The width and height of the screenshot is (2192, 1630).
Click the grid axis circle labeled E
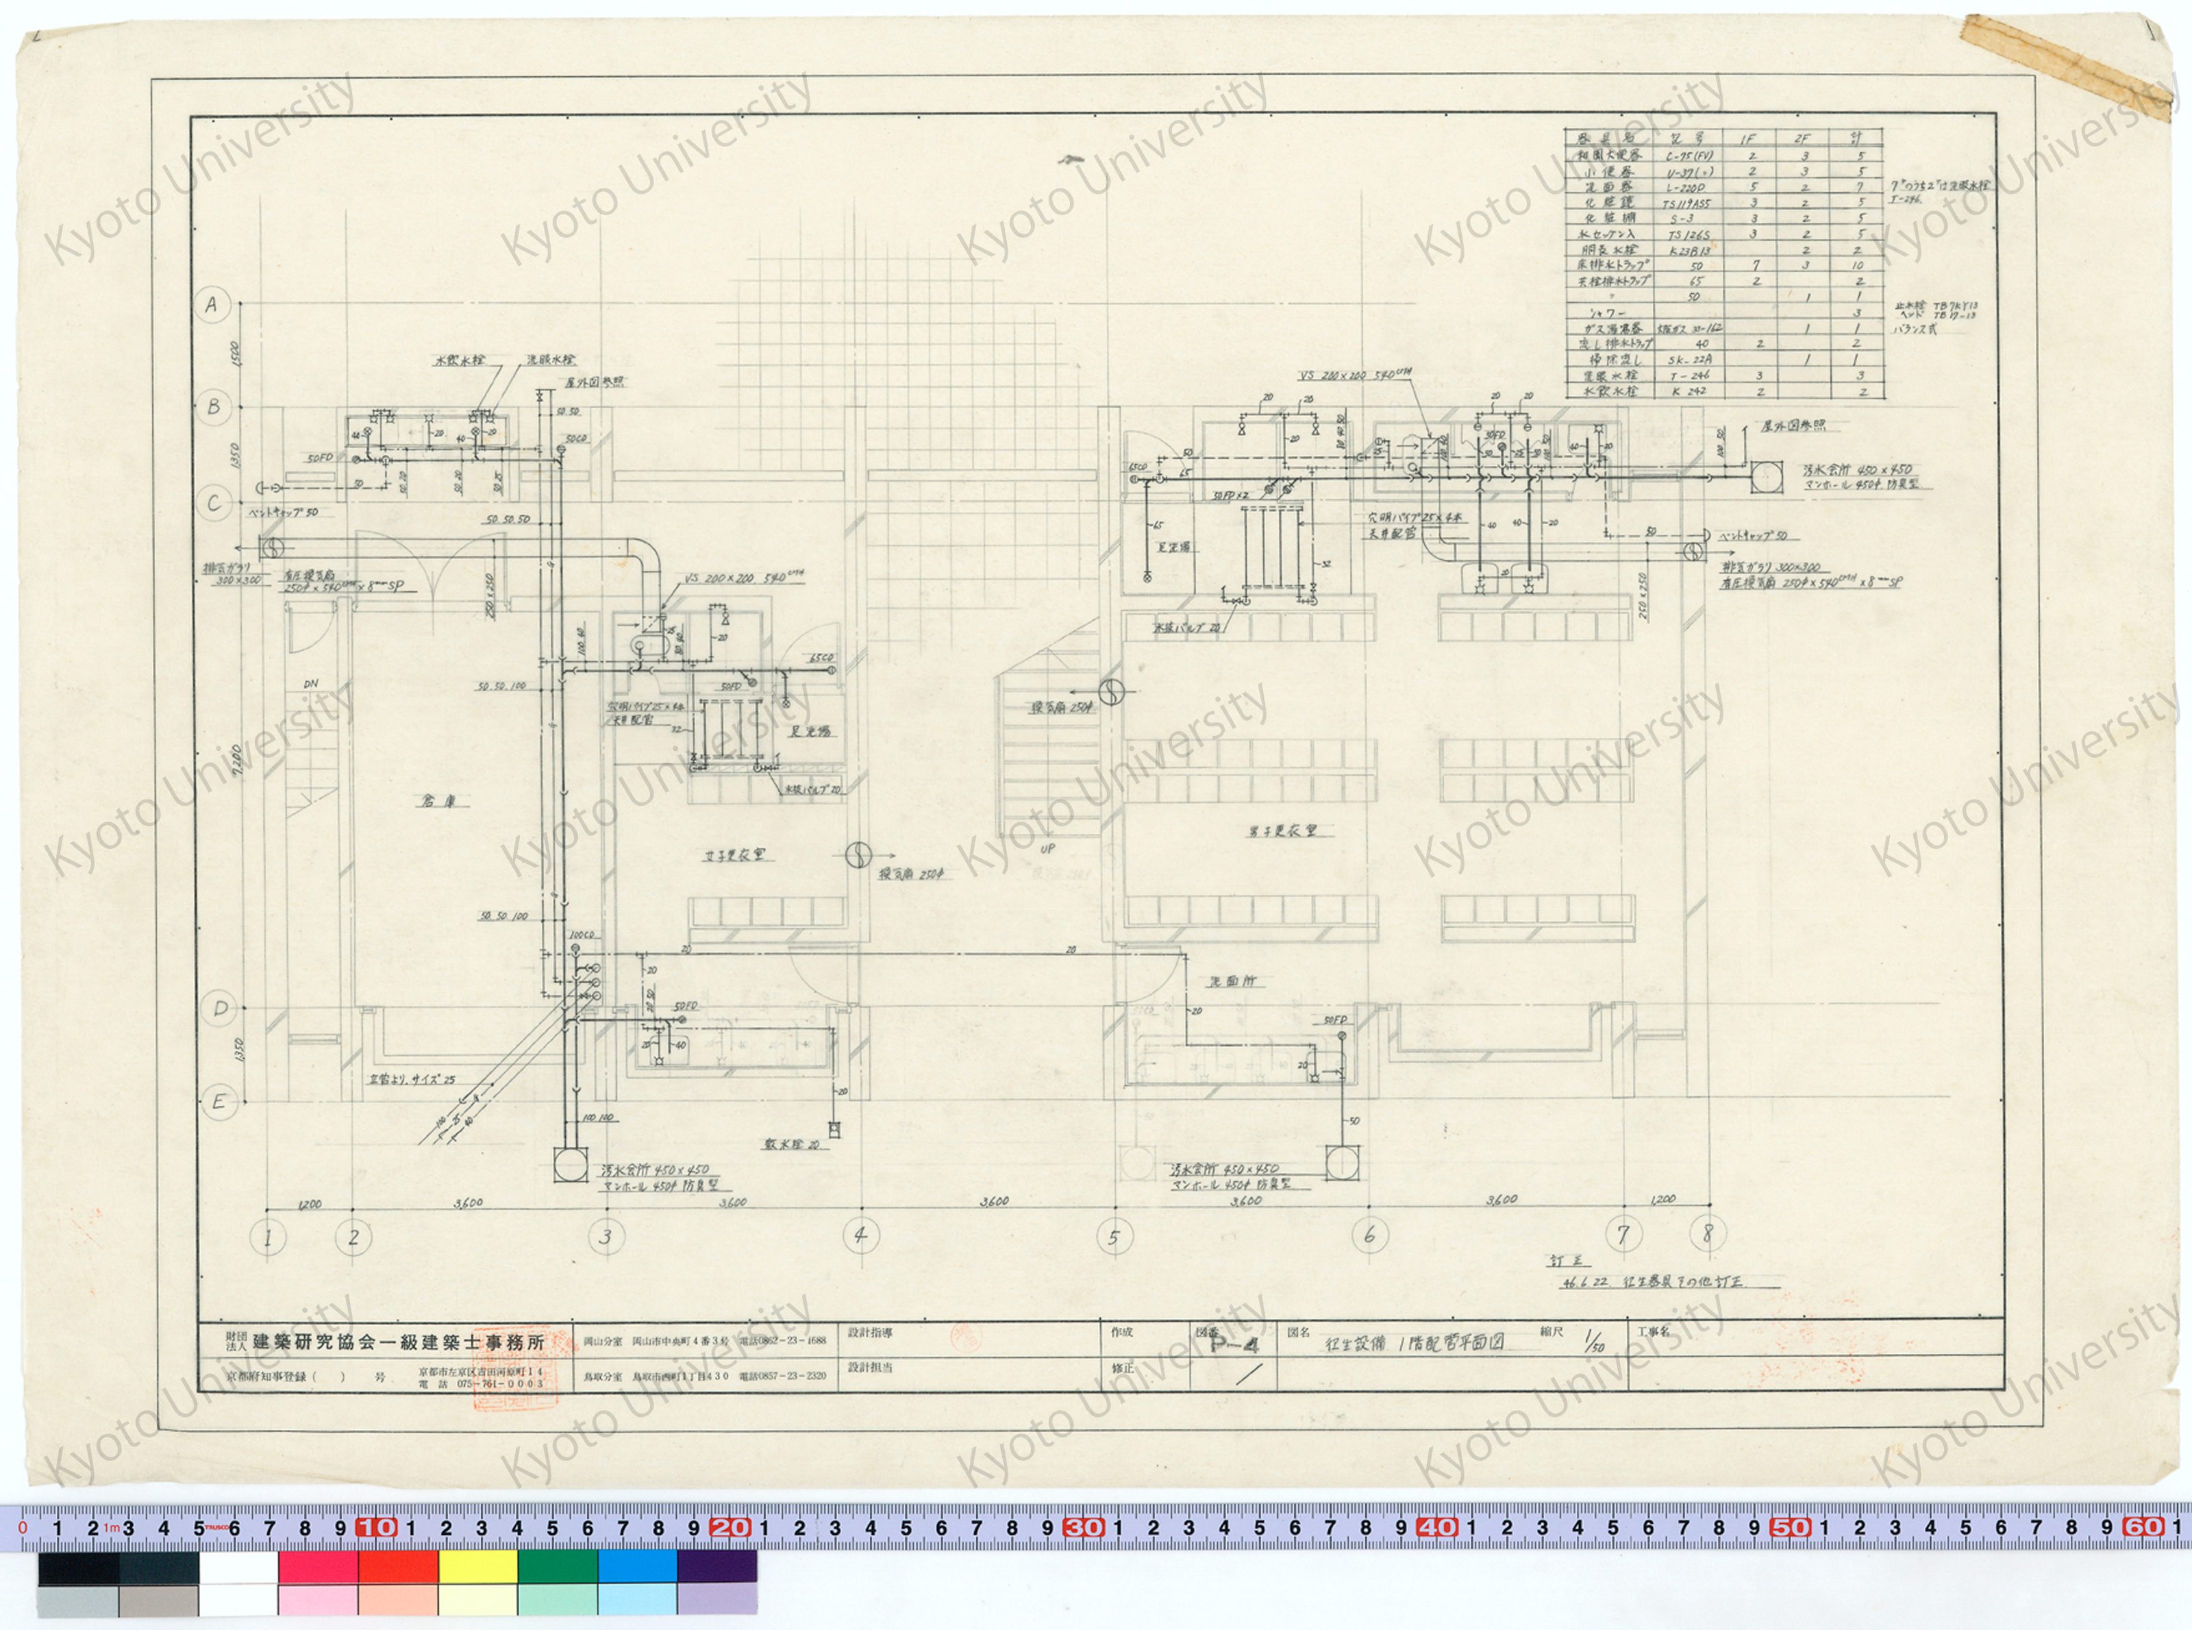coord(219,1102)
